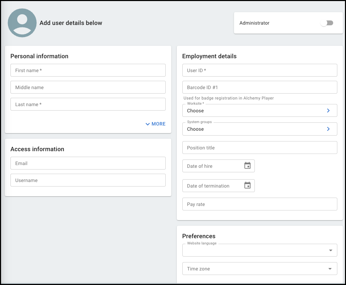Focus the Position title input
346x285 pixels.
259,148
